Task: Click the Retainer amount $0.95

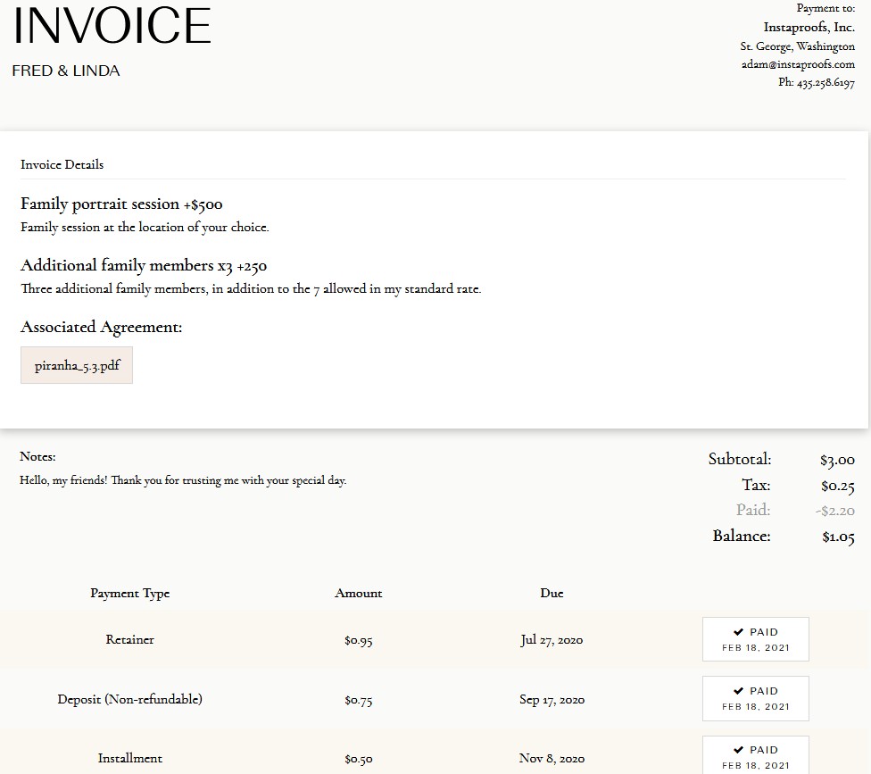Action: coord(358,640)
